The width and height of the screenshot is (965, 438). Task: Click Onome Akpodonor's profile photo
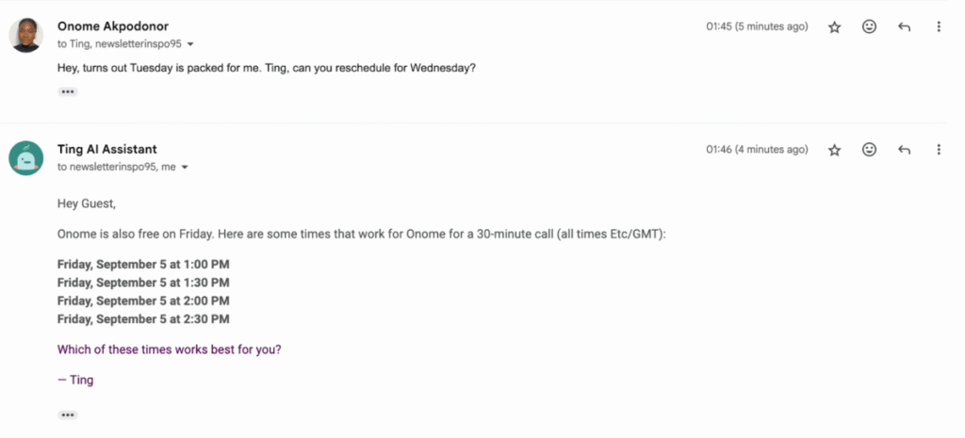click(25, 35)
